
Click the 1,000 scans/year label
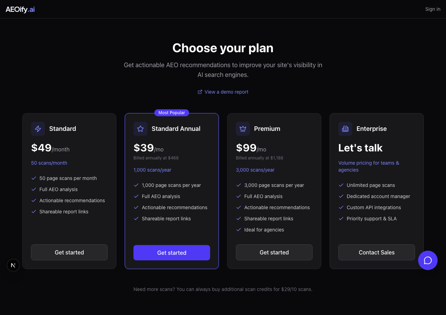click(152, 170)
